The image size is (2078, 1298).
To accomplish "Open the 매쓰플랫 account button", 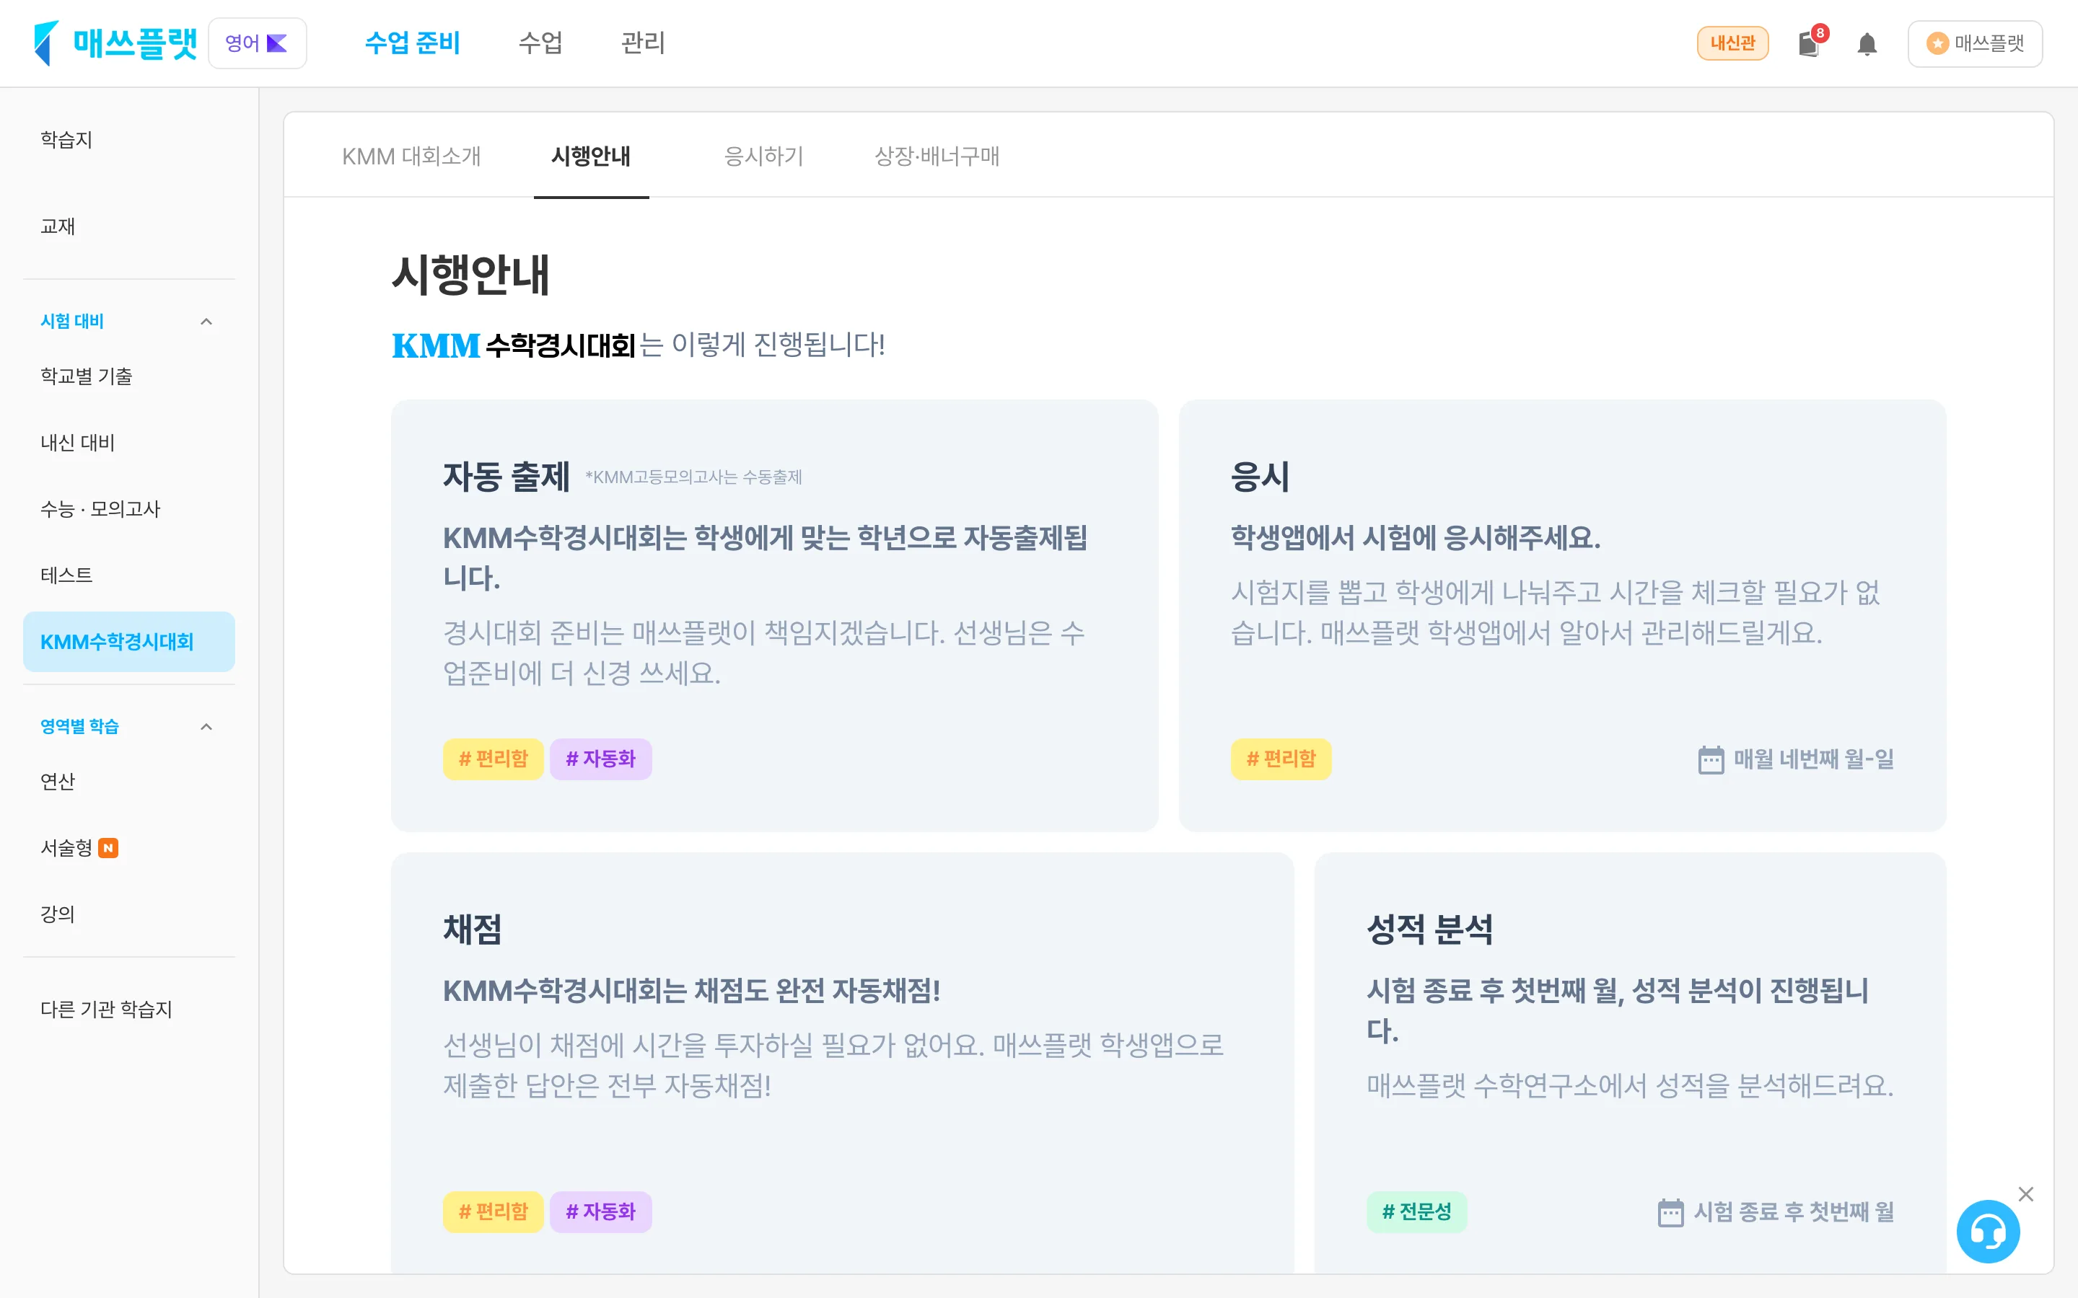I will click(x=1974, y=43).
